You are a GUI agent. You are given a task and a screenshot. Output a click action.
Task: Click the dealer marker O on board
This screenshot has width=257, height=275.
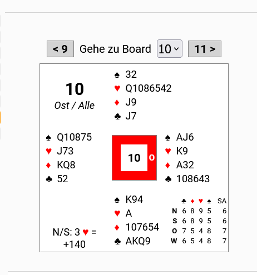click(x=152, y=158)
